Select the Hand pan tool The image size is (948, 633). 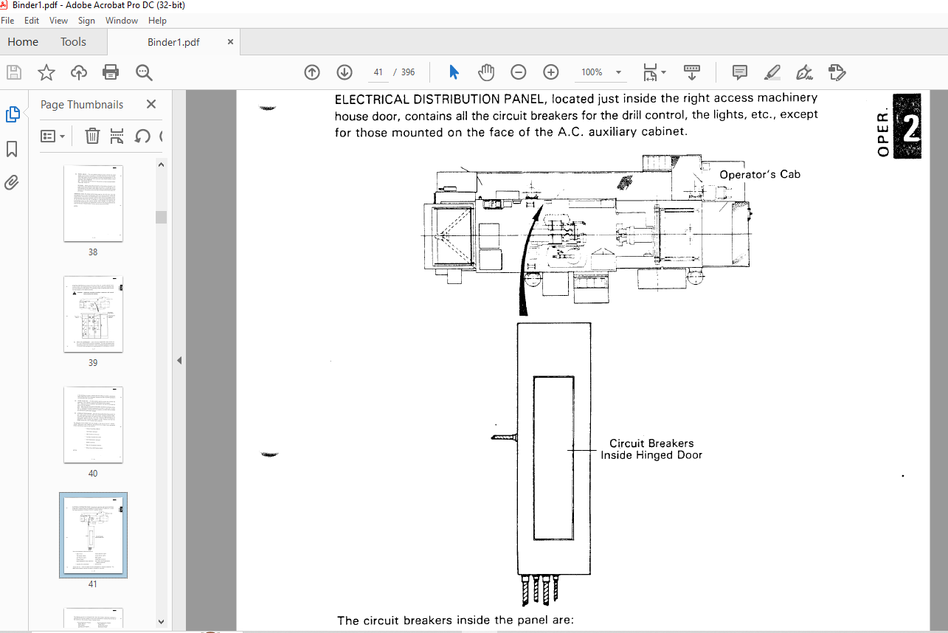tap(486, 72)
